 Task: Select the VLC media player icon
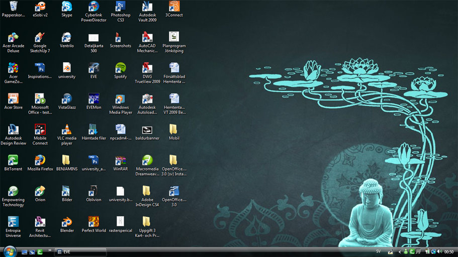tap(67, 130)
